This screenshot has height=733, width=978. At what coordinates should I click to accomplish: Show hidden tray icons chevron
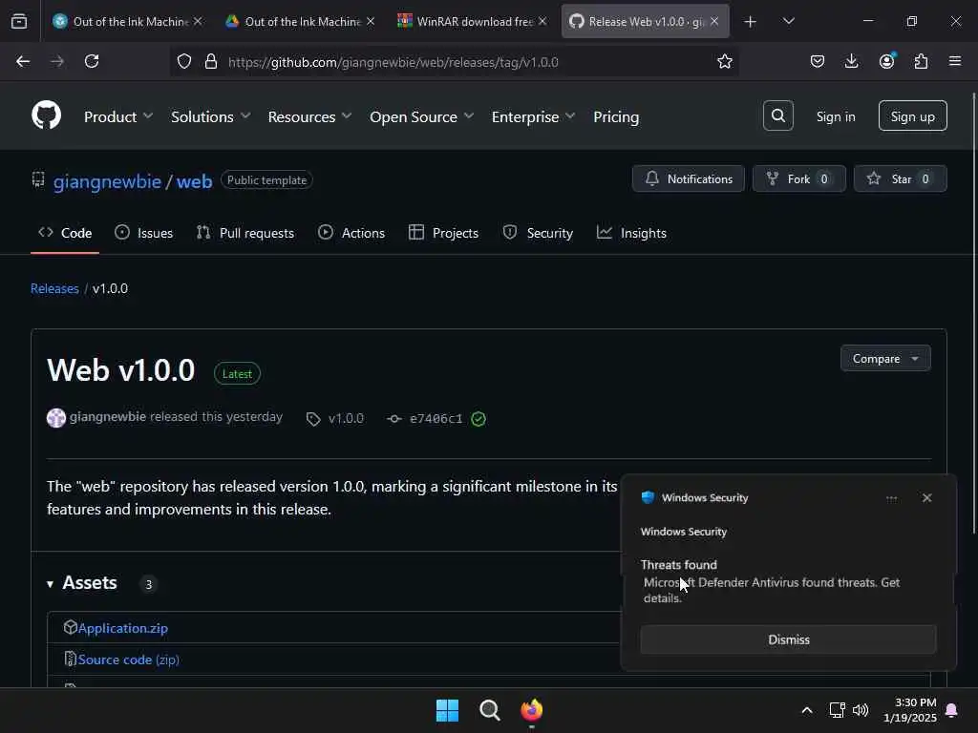(x=806, y=710)
